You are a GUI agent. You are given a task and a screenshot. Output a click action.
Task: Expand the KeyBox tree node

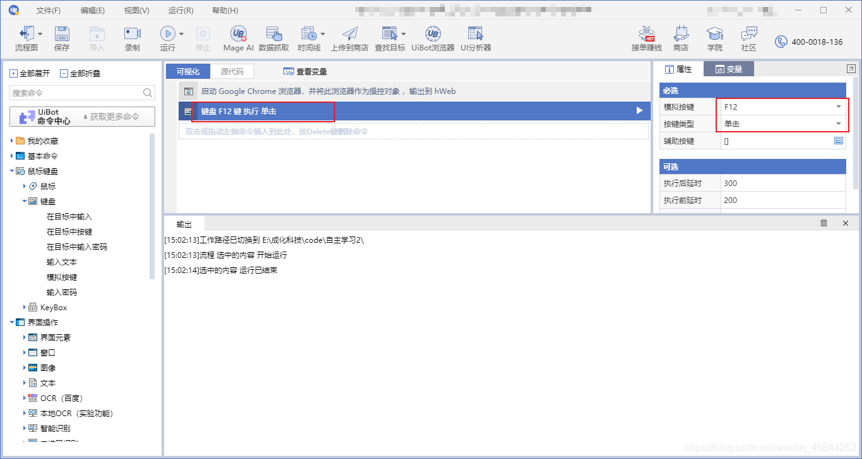pyautogui.click(x=25, y=307)
